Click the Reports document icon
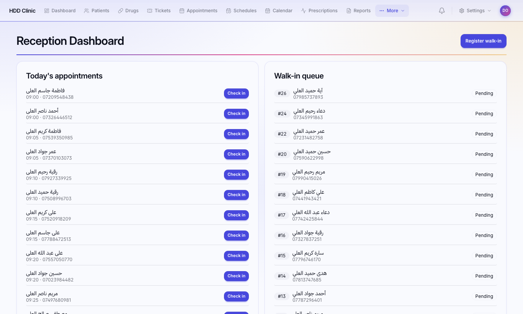523x314 pixels. pos(349,11)
